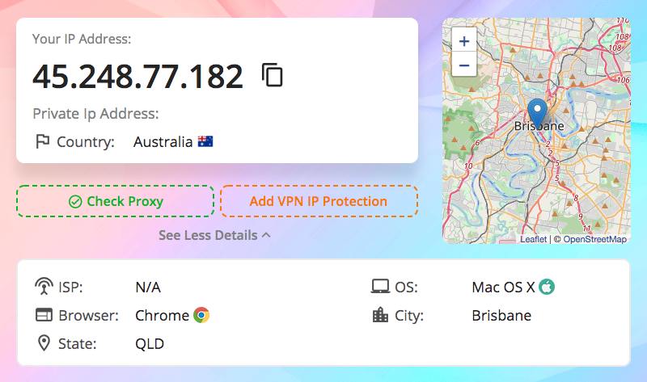Open the Leaflet attribution link

(533, 239)
